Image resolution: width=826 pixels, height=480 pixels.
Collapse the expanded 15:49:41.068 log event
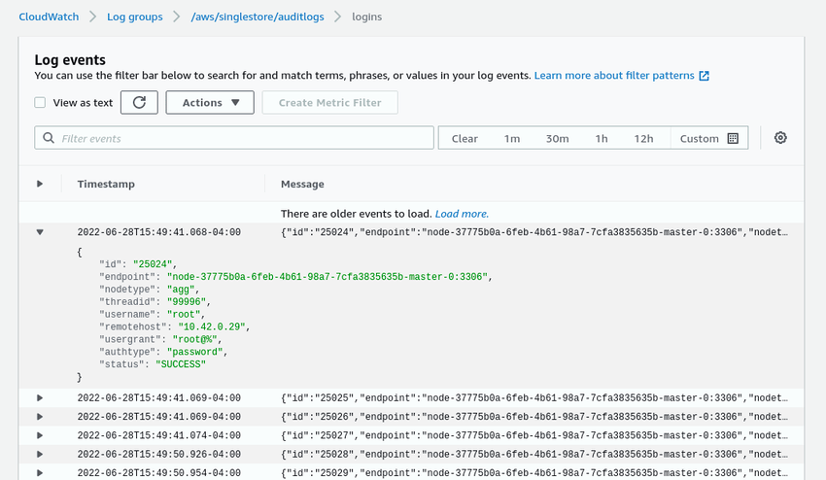click(x=40, y=232)
